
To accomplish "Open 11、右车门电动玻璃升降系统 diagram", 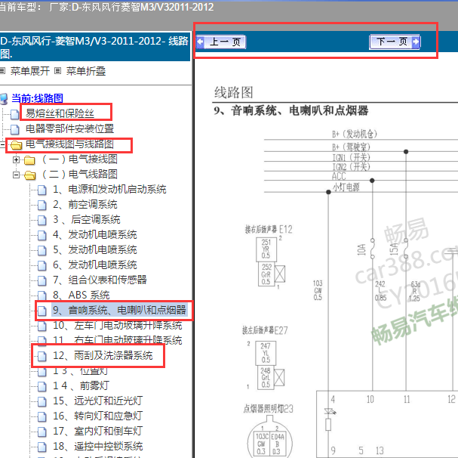I will pos(118,340).
